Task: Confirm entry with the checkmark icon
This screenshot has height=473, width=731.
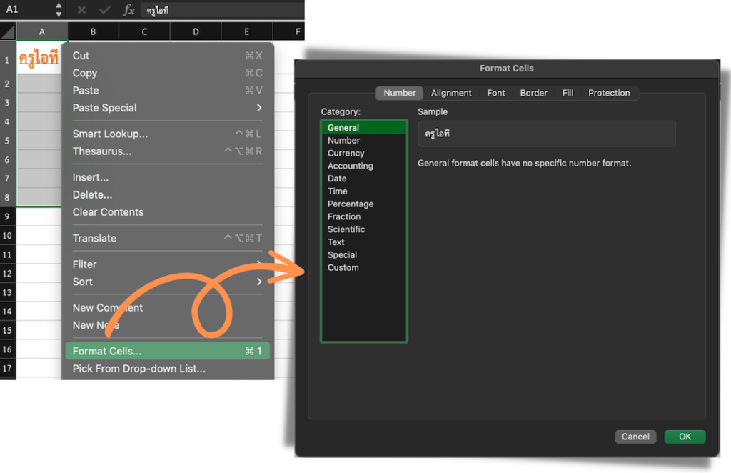Action: click(x=104, y=11)
